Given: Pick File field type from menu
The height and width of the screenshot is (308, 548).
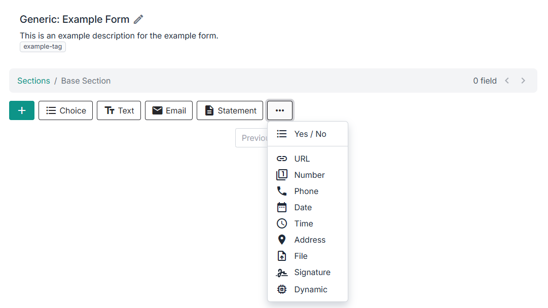Looking at the screenshot, I should [x=301, y=256].
